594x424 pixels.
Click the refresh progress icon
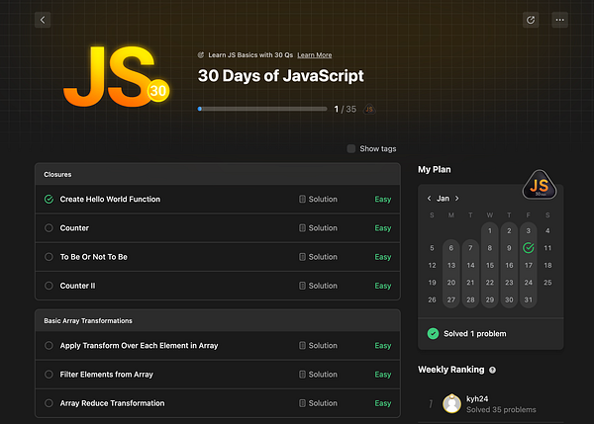(531, 20)
